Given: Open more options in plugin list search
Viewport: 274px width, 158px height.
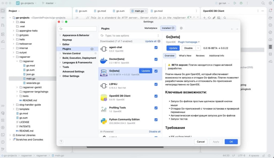Looking at the screenshot, I should point(158,35).
